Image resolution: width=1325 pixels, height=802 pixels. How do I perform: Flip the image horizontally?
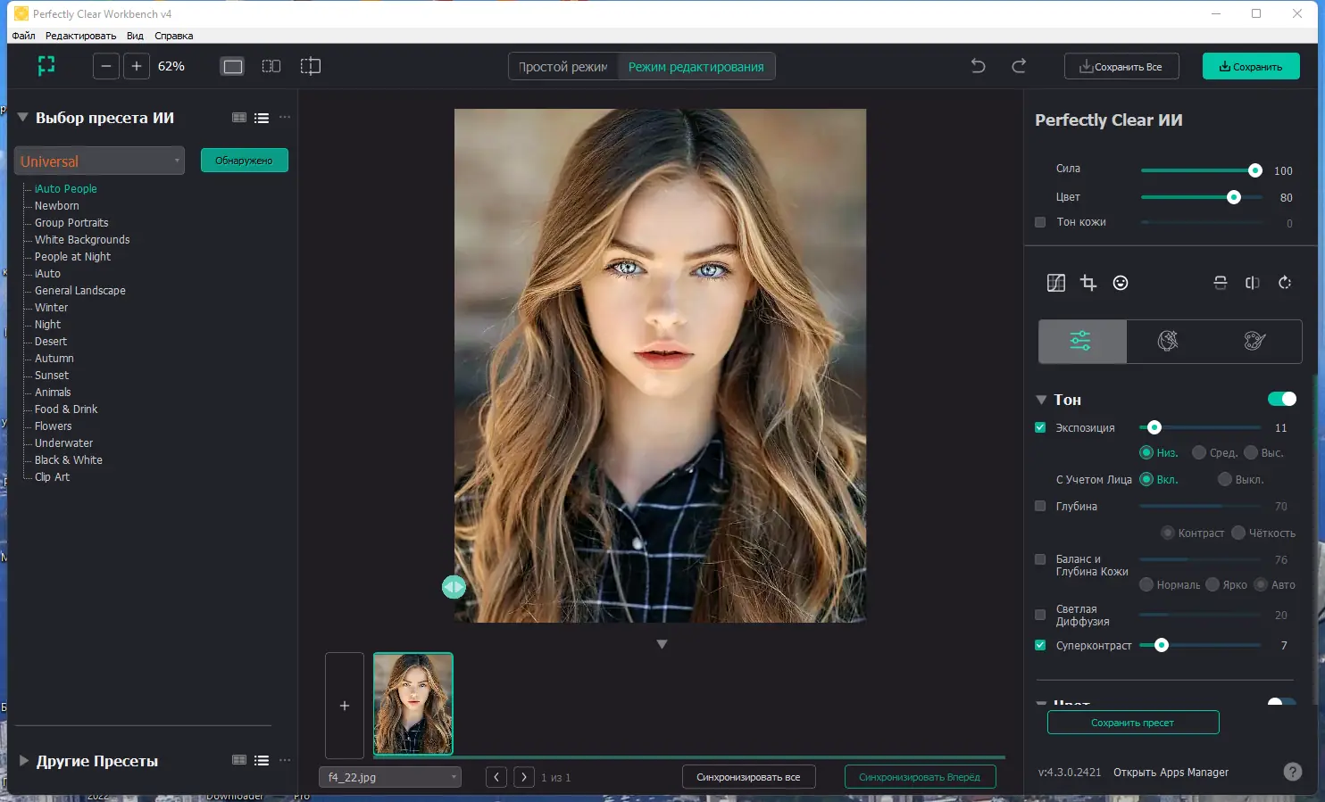(1253, 283)
